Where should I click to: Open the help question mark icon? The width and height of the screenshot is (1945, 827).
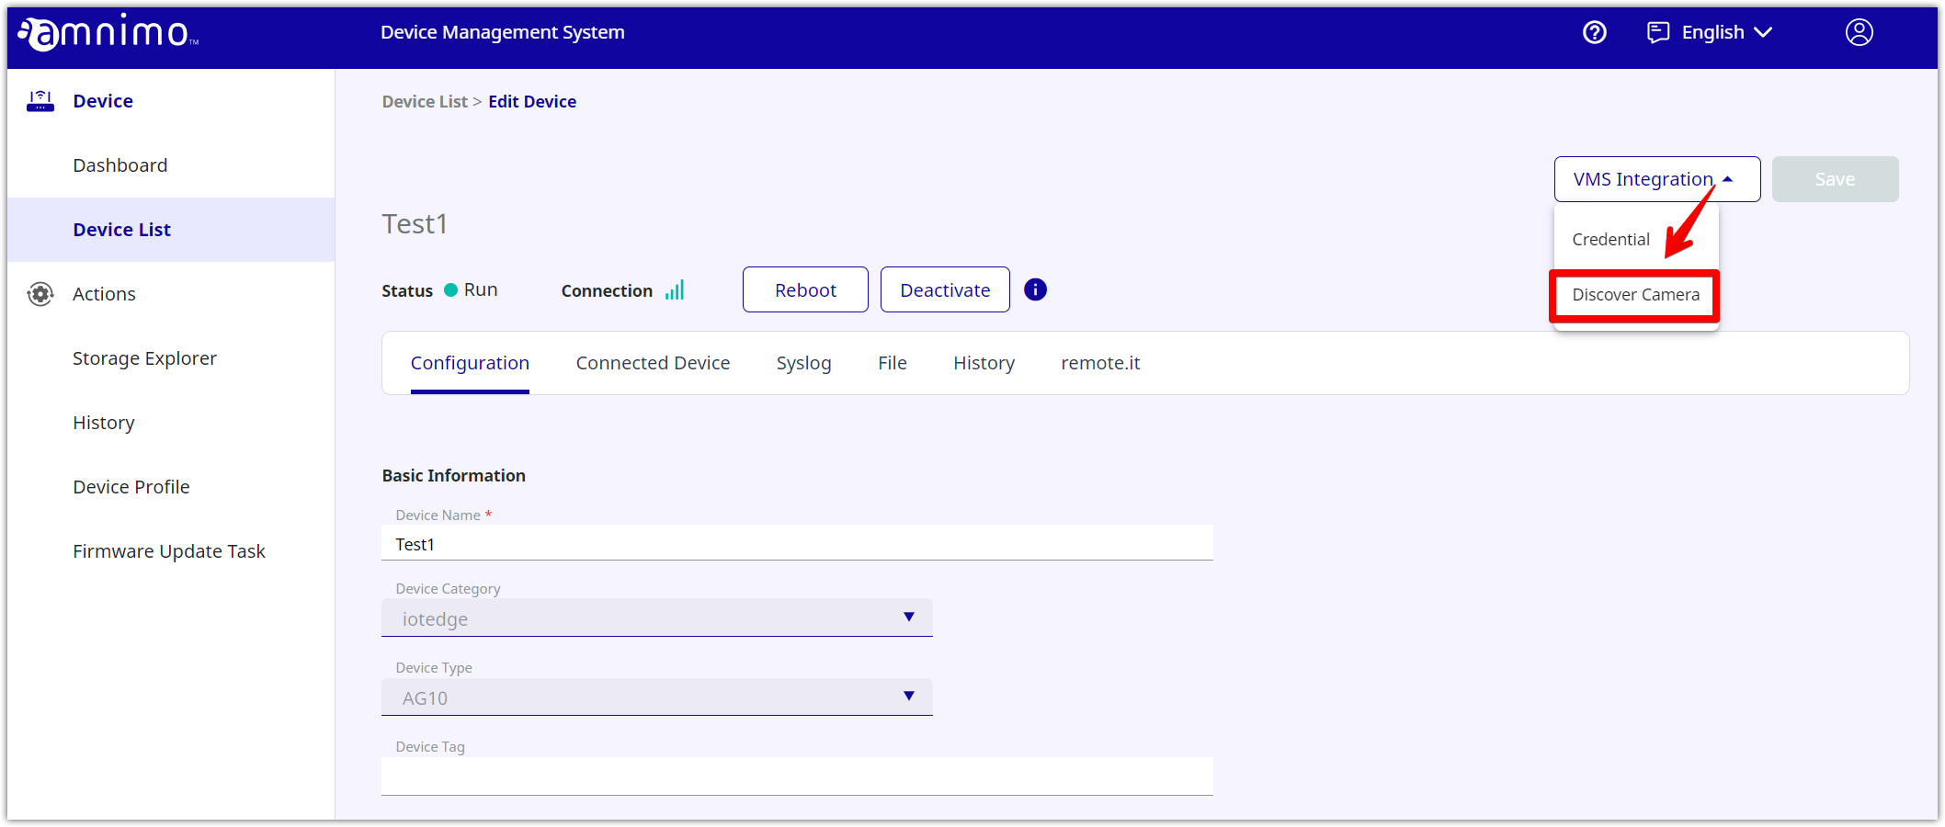coord(1594,33)
